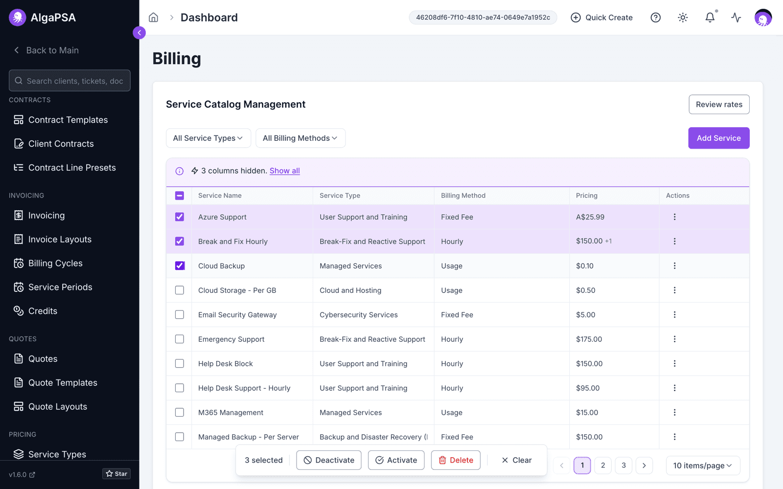Open version v1.6.0 external link
The image size is (783, 489).
[x=22, y=475]
